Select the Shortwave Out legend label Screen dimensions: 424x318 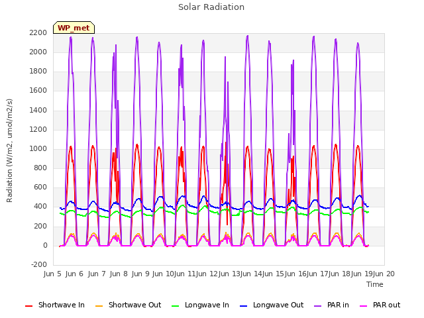click(x=134, y=305)
